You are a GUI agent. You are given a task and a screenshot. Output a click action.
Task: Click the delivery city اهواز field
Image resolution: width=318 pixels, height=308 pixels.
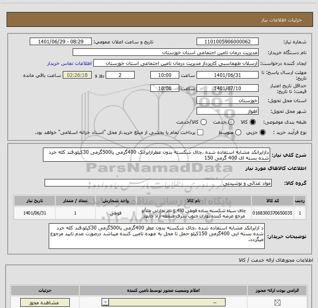tap(227, 111)
